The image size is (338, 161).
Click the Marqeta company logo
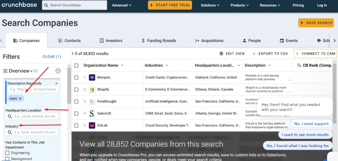[92, 77]
